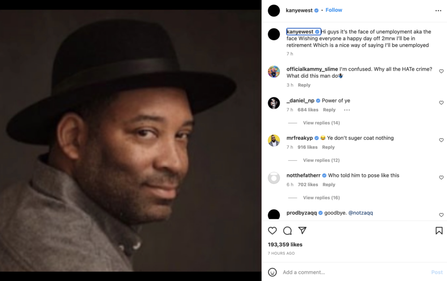This screenshot has height=281, width=447.
Task: Like notthefatherr's comment with its heart
Action: pyautogui.click(x=441, y=177)
